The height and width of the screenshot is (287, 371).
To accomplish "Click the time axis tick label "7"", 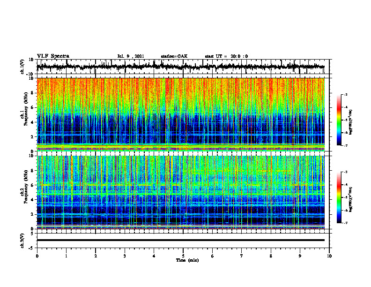I will click(242, 256).
